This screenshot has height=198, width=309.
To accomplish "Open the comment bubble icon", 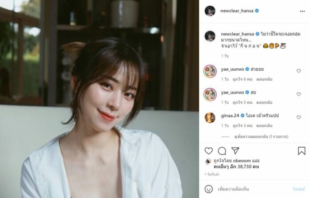I will 222,151.
